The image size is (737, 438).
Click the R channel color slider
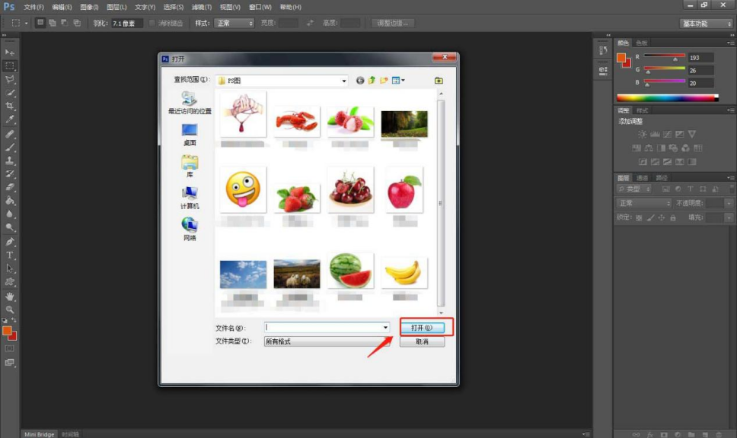click(665, 57)
